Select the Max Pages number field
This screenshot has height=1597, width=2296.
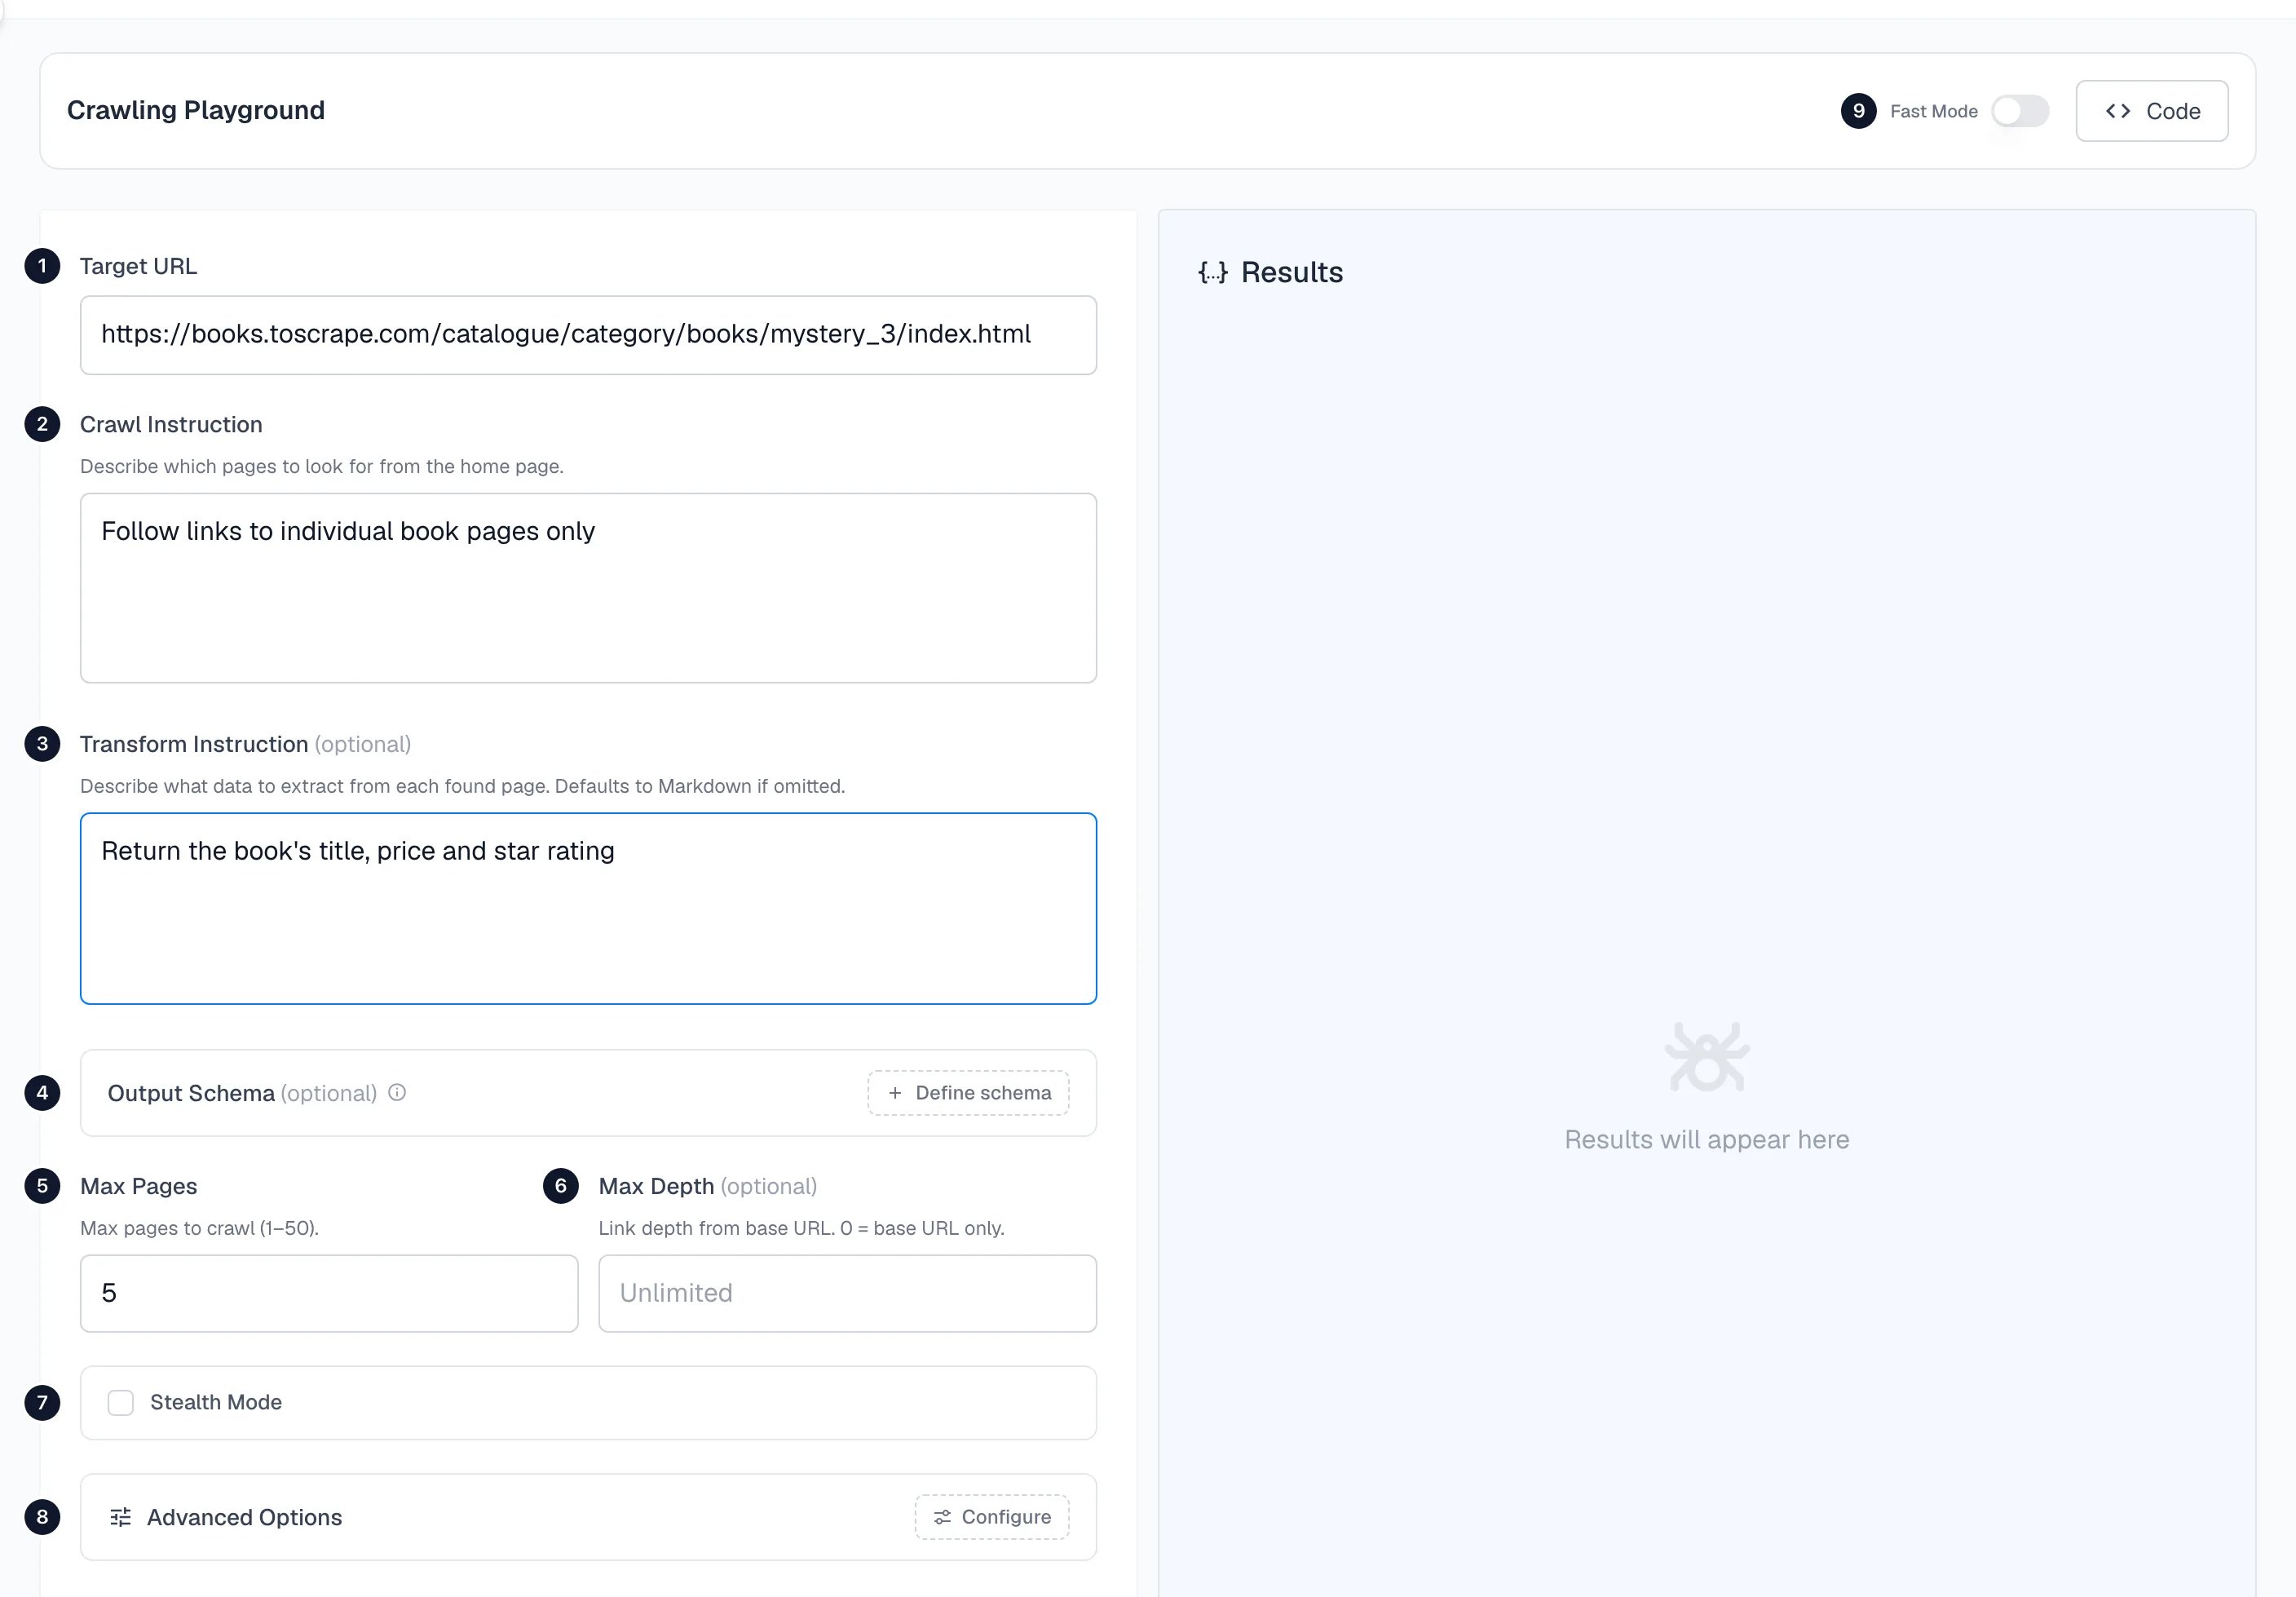click(x=329, y=1293)
